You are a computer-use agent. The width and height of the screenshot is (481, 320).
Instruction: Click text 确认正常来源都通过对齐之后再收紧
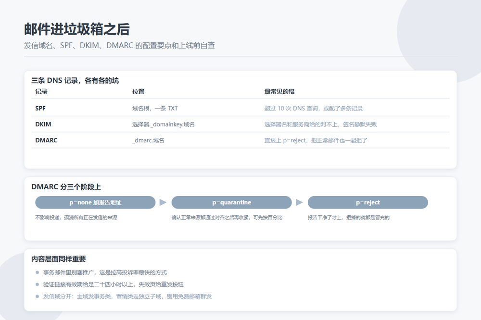227,217
